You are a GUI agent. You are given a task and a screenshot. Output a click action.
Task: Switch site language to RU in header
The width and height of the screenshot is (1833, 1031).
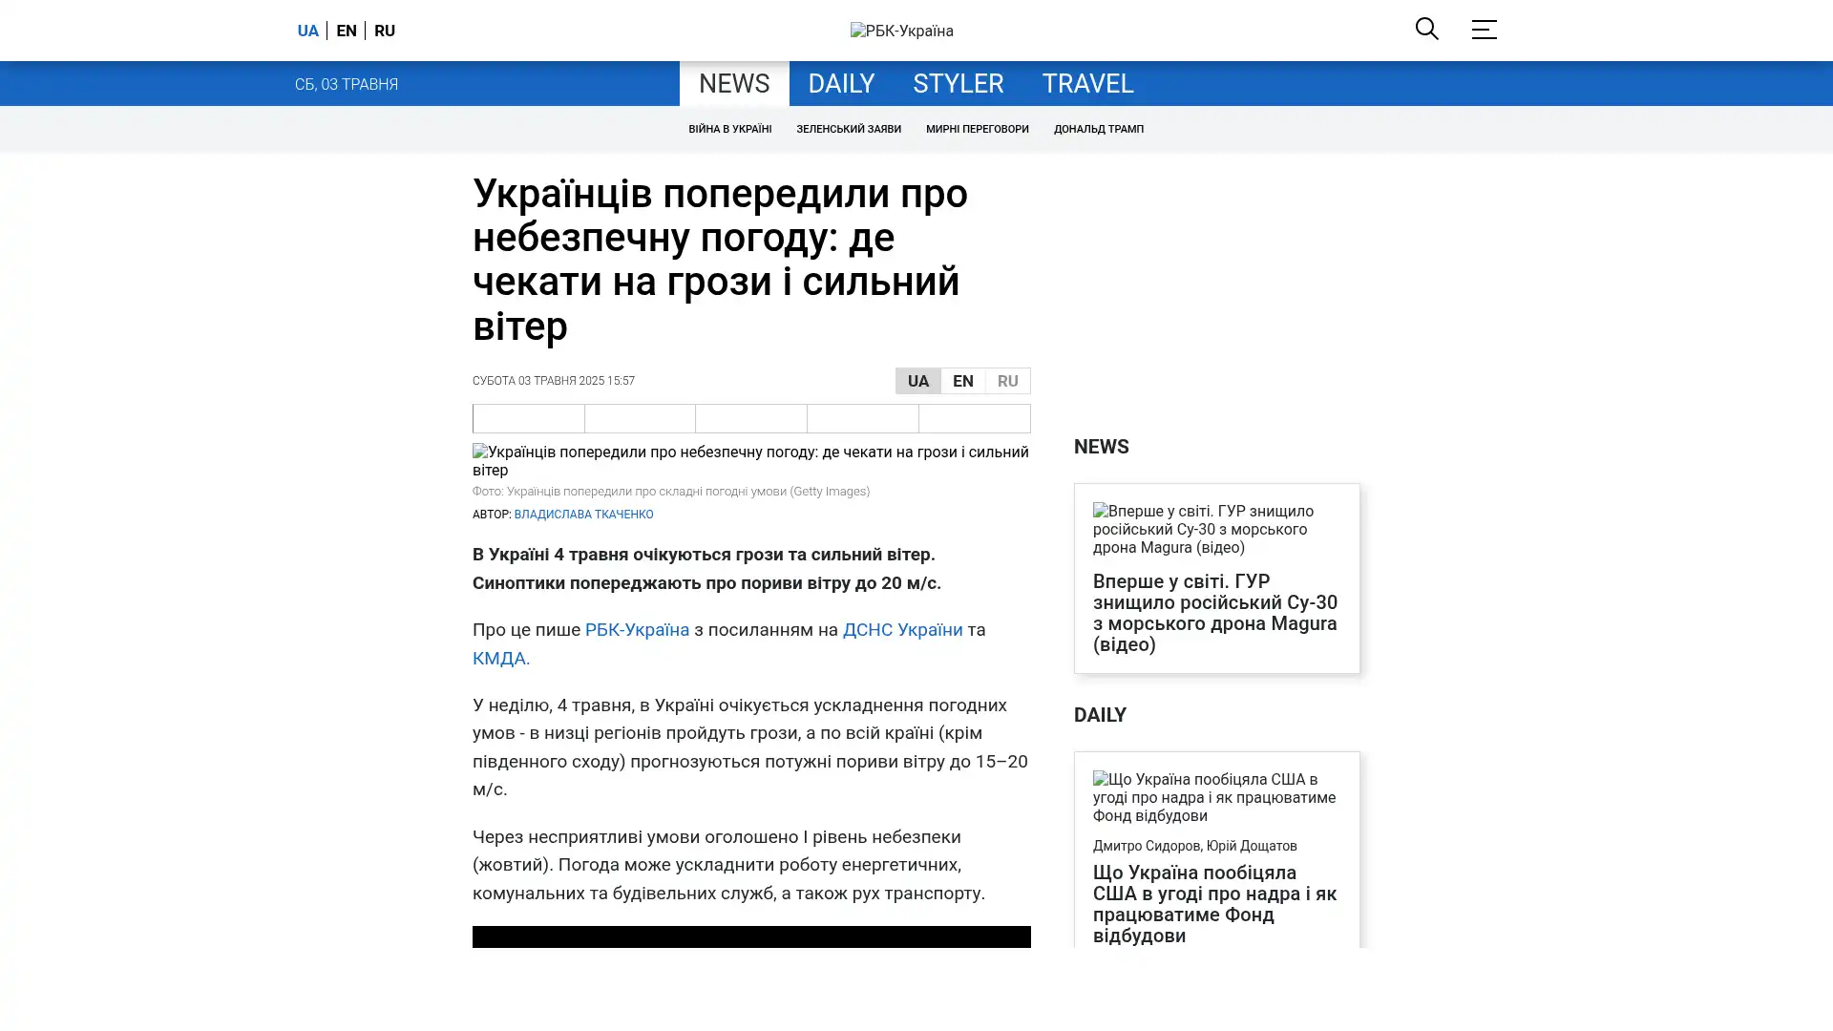[384, 31]
